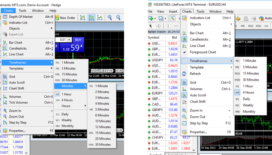This screenshot has width=272, height=155.
Task: Open Indicator List in MT5 Charts menu
Action: pos(28,23)
